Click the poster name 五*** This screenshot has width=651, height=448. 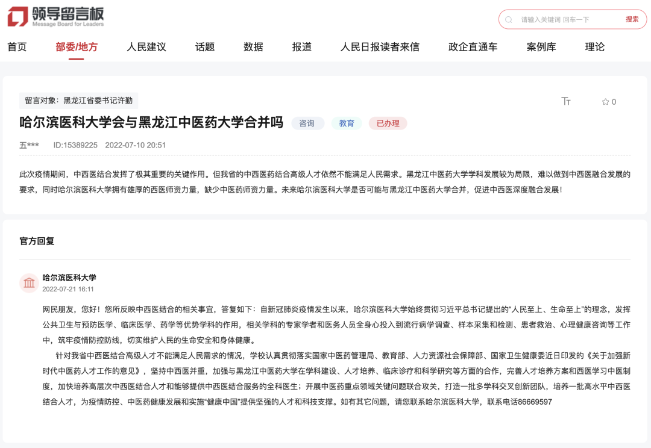(29, 145)
